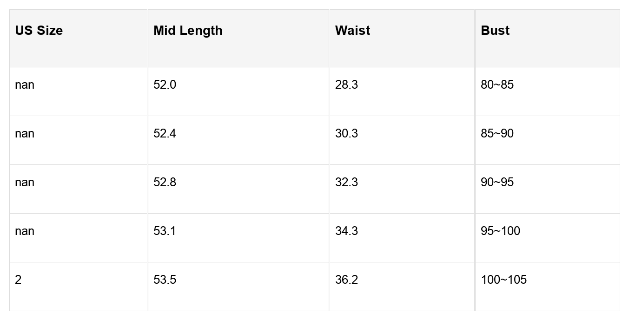
Task: Click the Mid Length value 53.1
Action: 165,231
